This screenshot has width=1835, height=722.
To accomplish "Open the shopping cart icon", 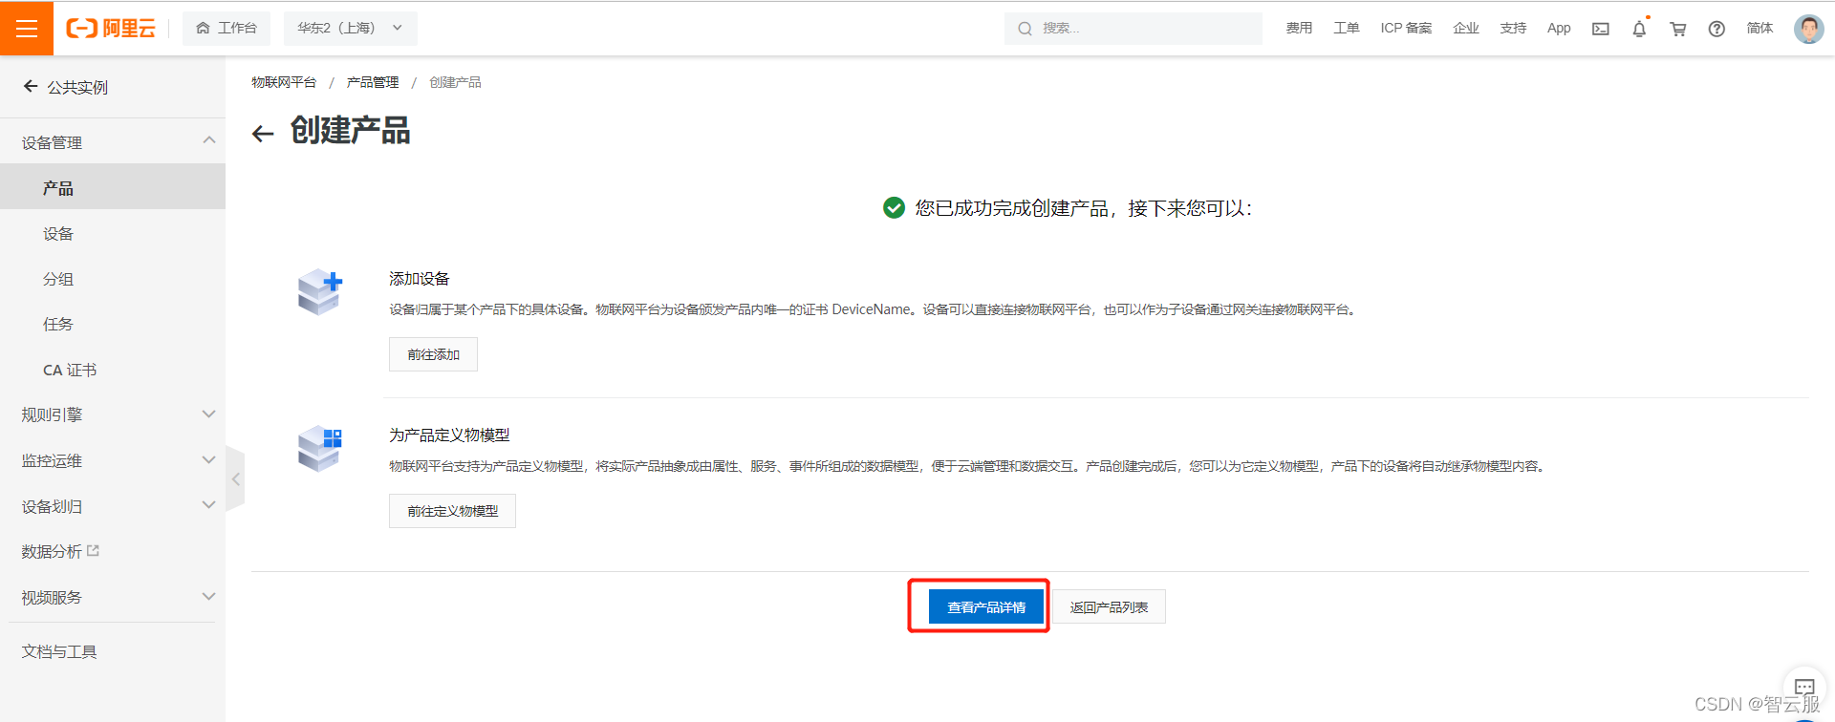I will 1677,29.
